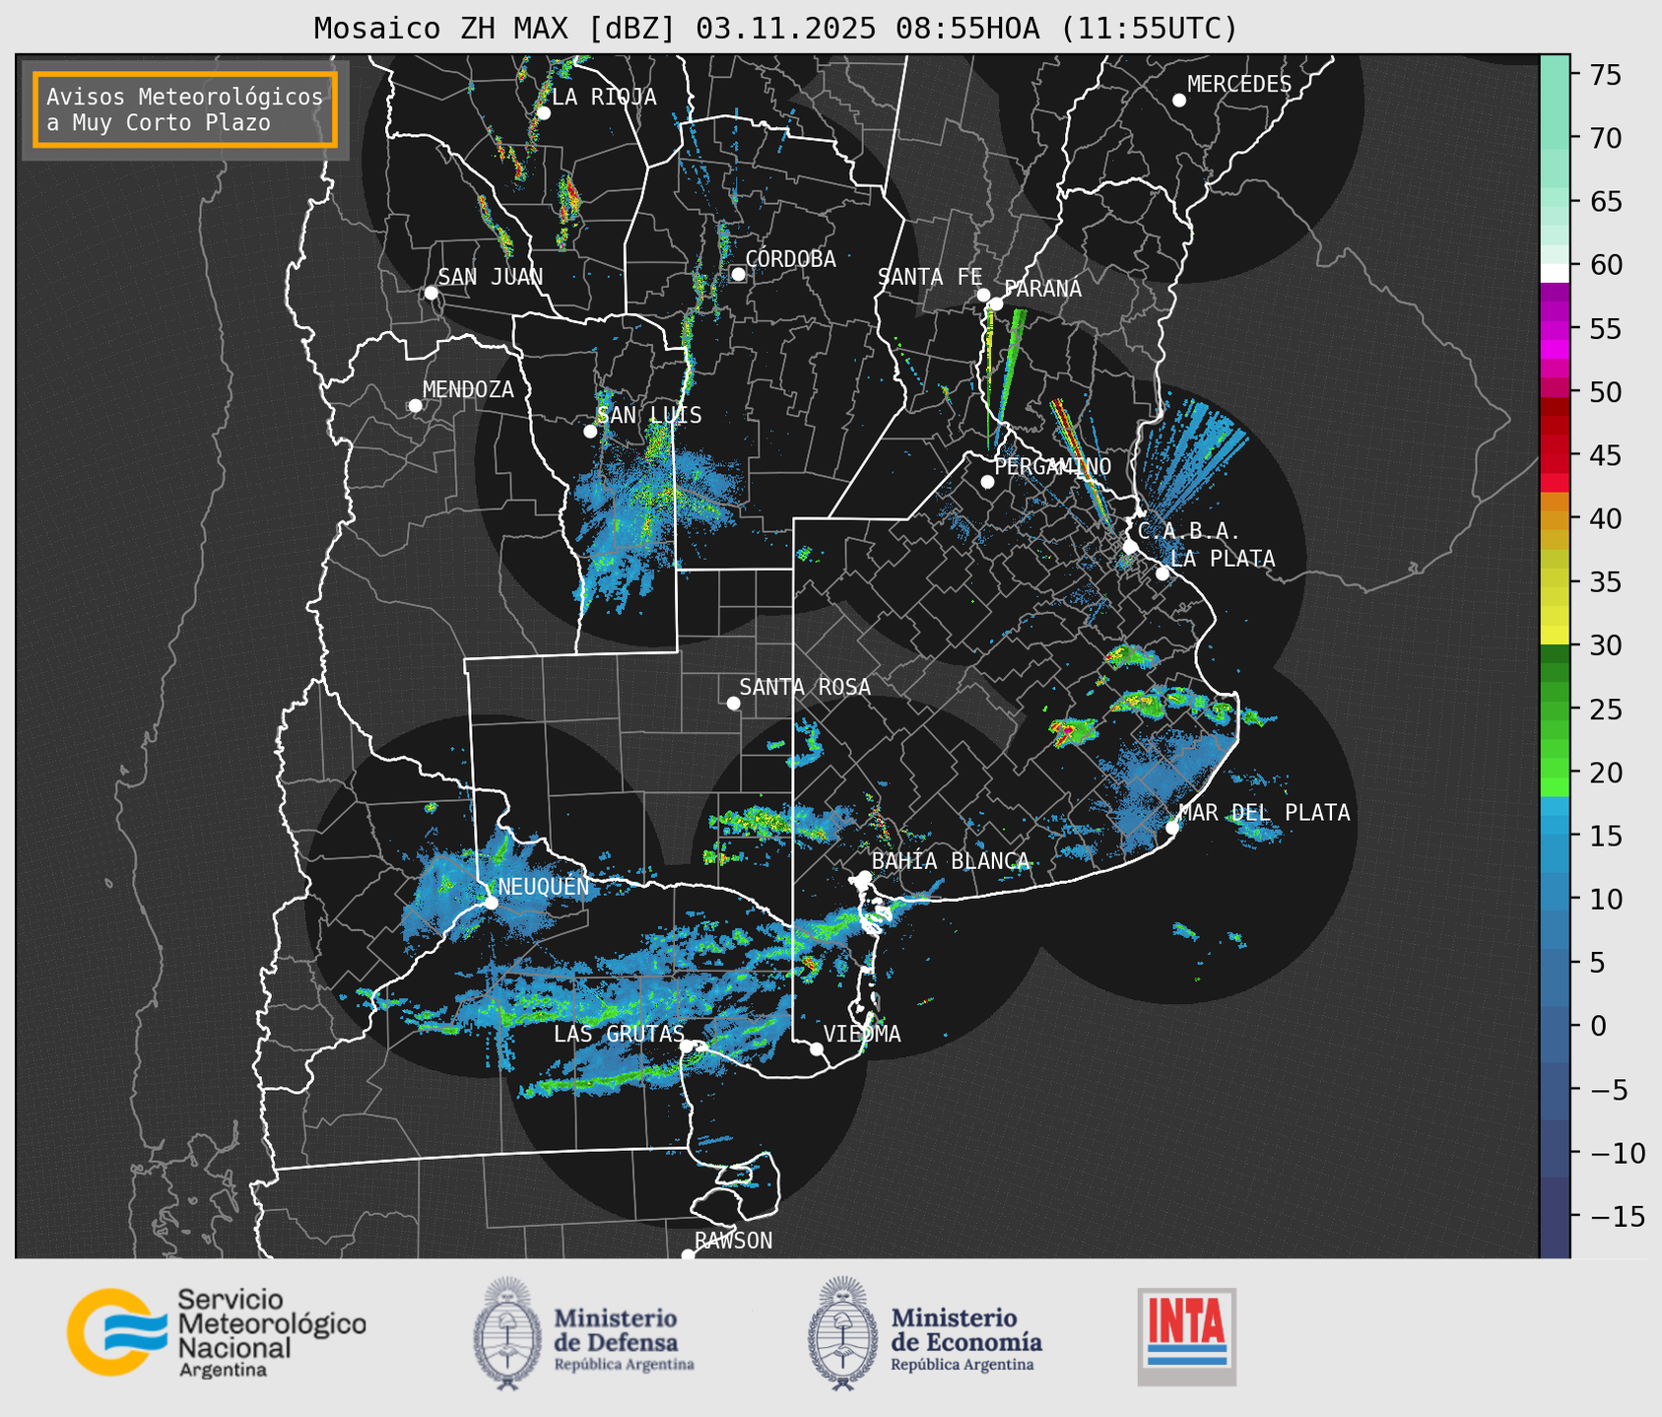Viewport: 1662px width, 1417px height.
Task: Click the Avisos Meteorológicos a Muy Corto Plazo box
Action: coord(185,109)
